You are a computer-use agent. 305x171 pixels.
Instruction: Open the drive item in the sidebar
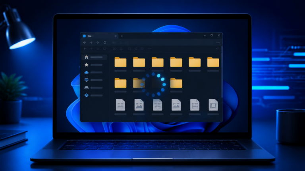pyautogui.click(x=95, y=87)
